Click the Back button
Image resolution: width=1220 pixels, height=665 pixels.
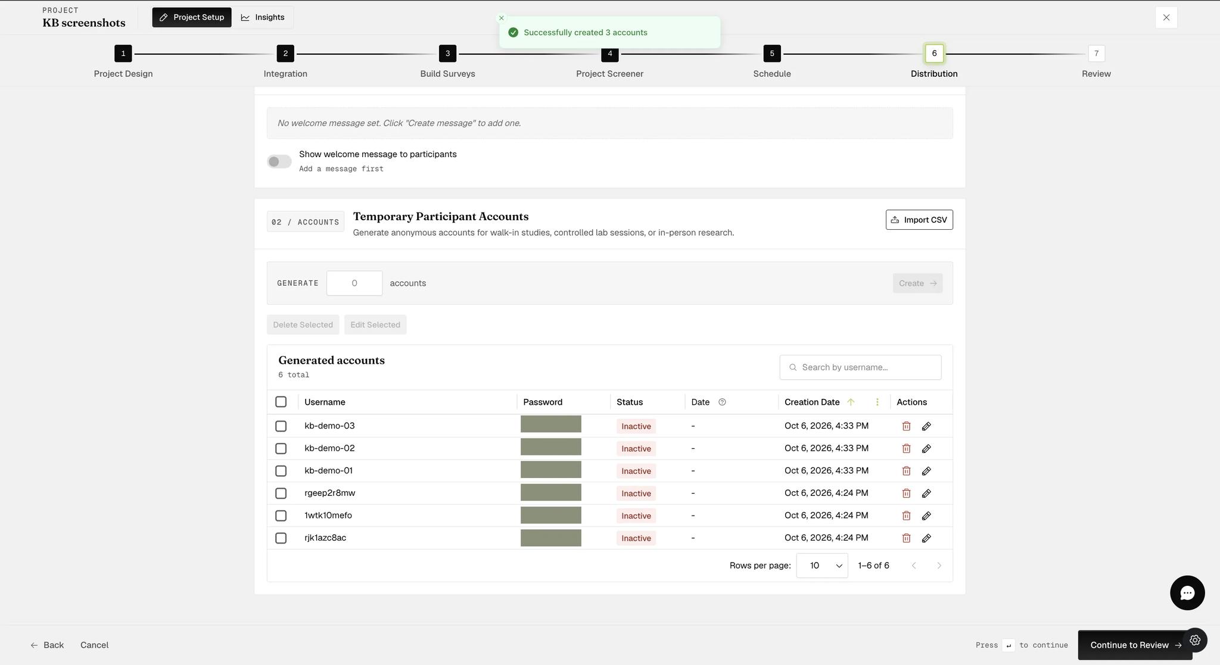click(47, 645)
